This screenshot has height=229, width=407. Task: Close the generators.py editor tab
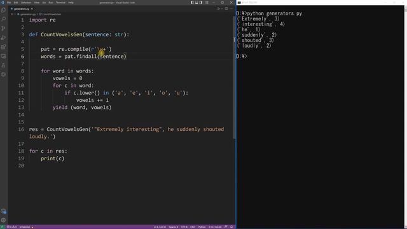[x=32, y=9]
